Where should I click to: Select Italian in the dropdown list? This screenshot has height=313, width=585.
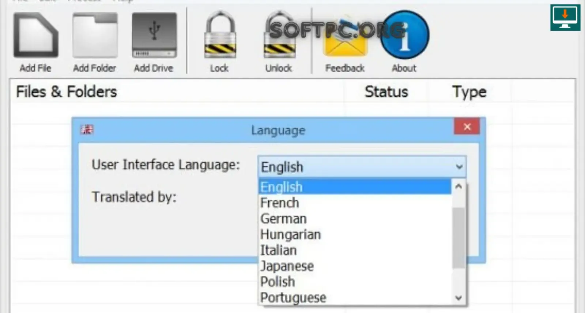355,250
